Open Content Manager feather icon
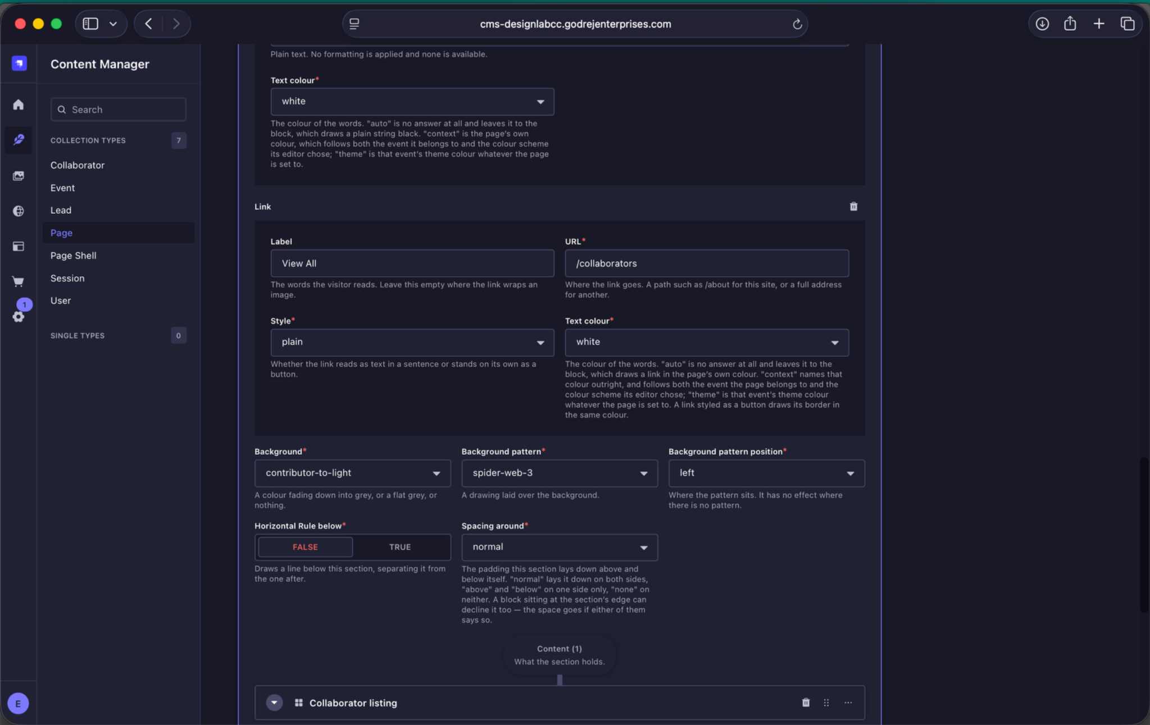Image resolution: width=1150 pixels, height=725 pixels. tap(19, 140)
